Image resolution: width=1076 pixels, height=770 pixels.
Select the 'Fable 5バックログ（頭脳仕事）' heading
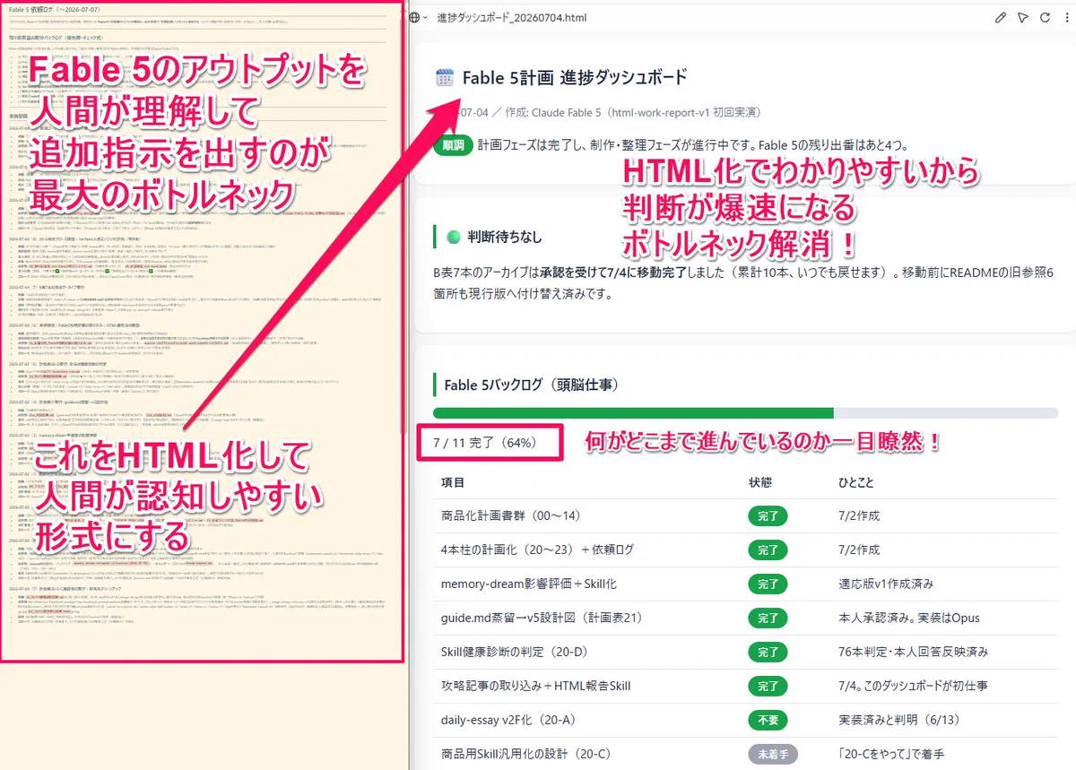(530, 385)
